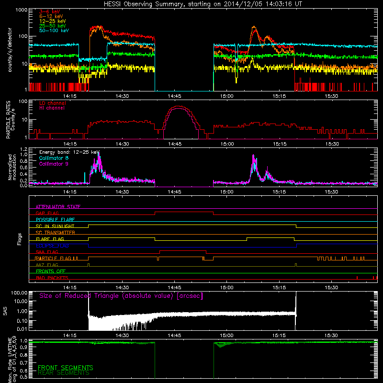Click the BAD PACKETS flag label

(52, 278)
